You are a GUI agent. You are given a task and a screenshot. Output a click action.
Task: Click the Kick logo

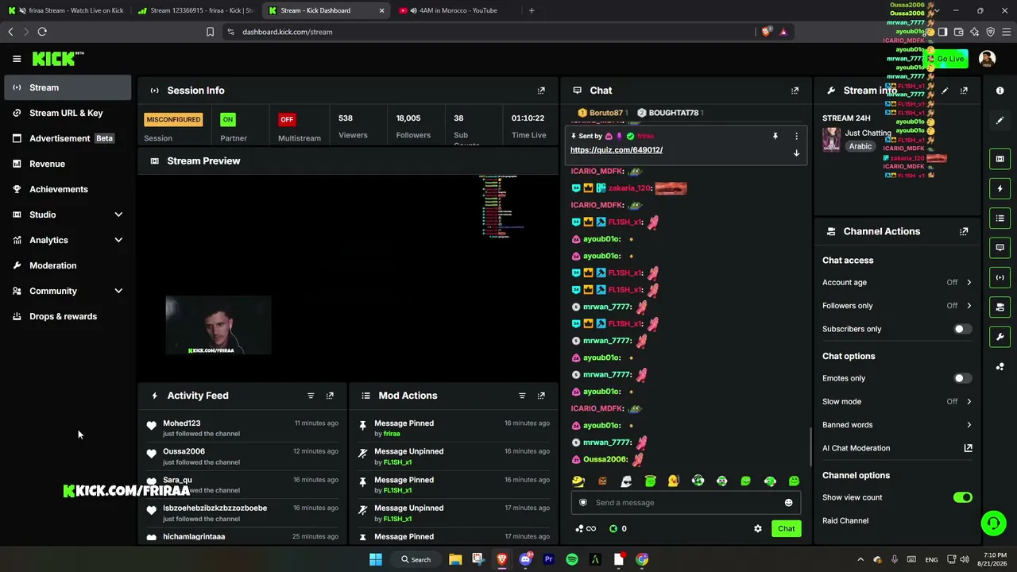pos(58,59)
